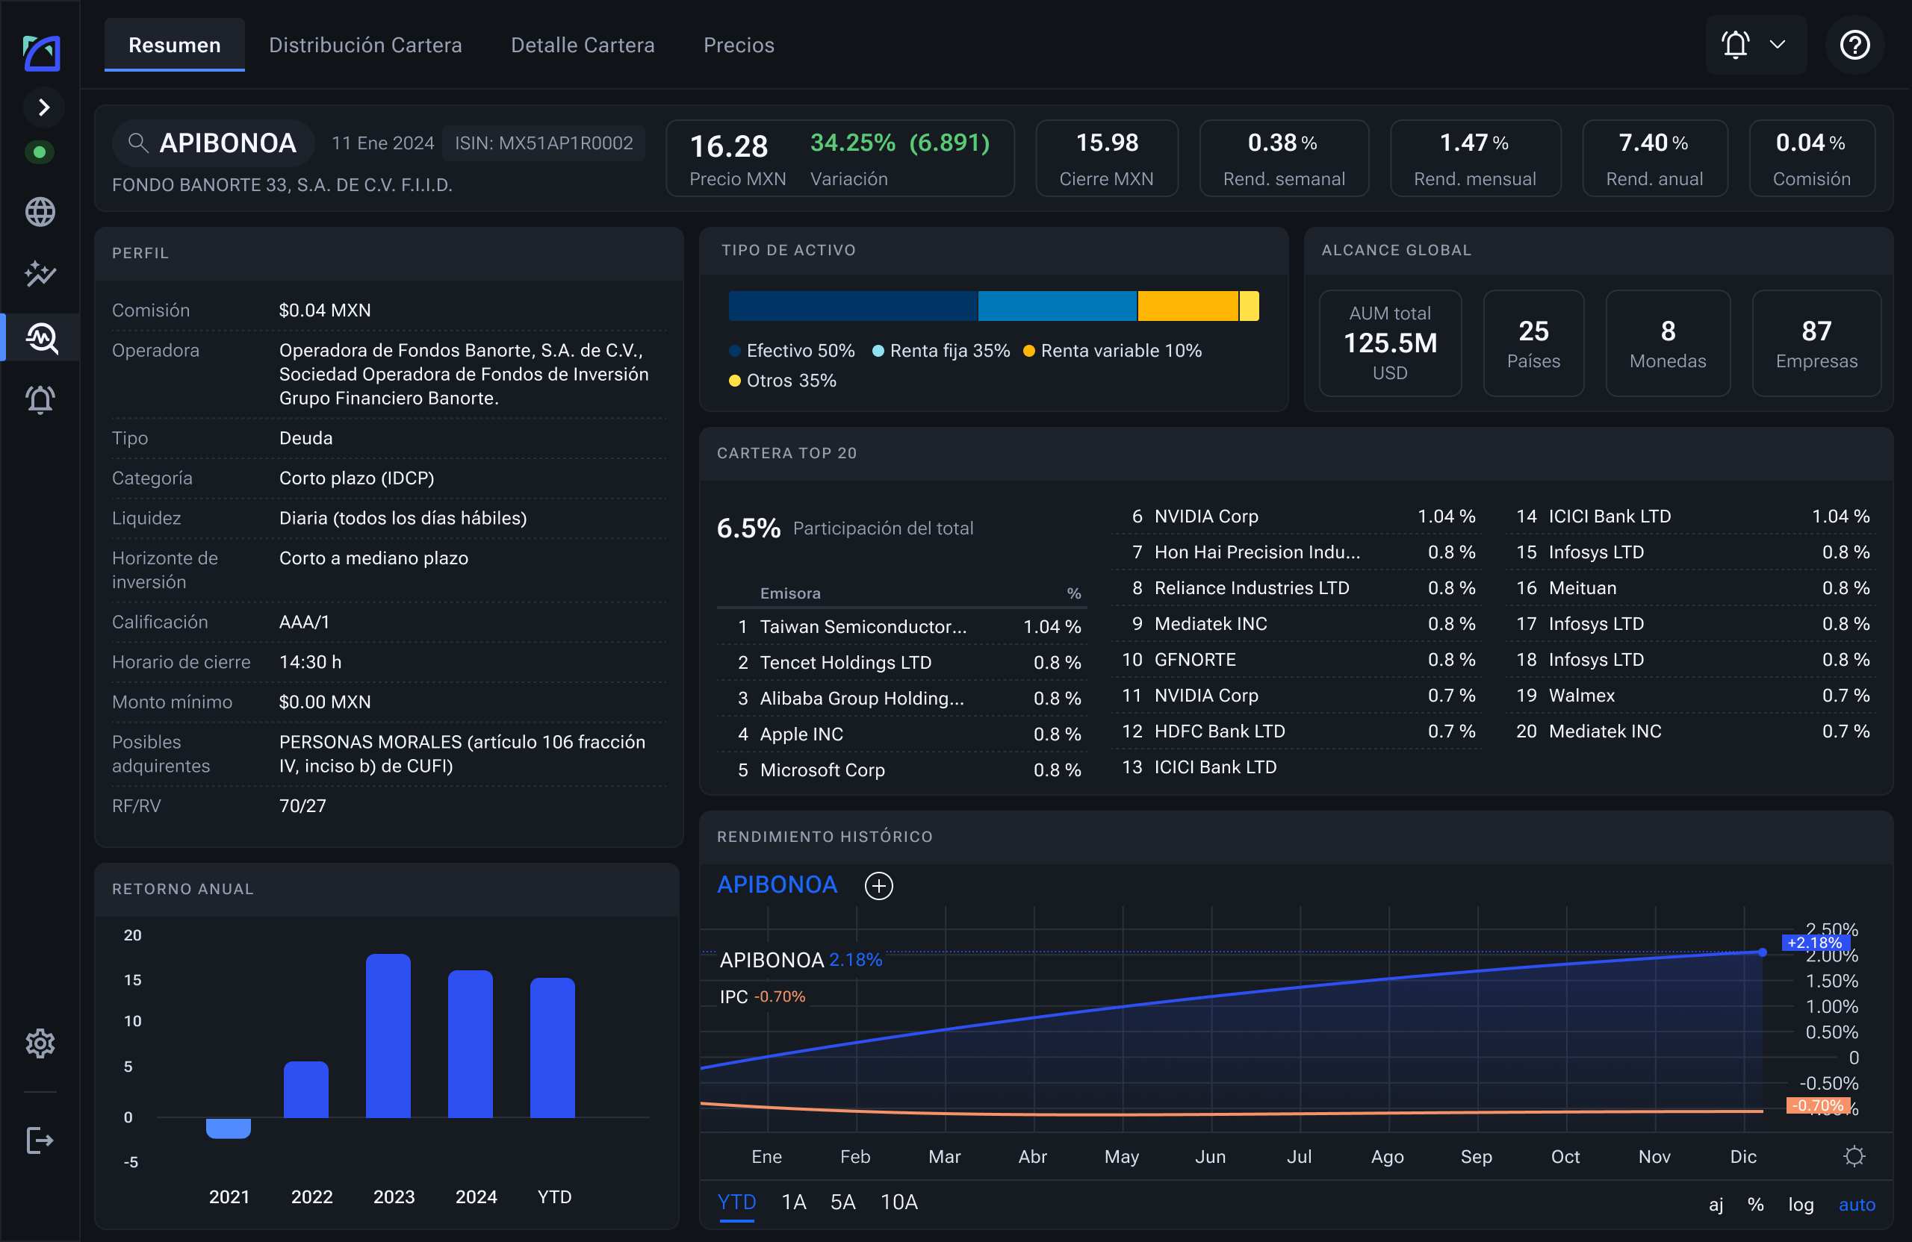
Task: Click the Calificación AAA/1 value
Action: (x=304, y=622)
